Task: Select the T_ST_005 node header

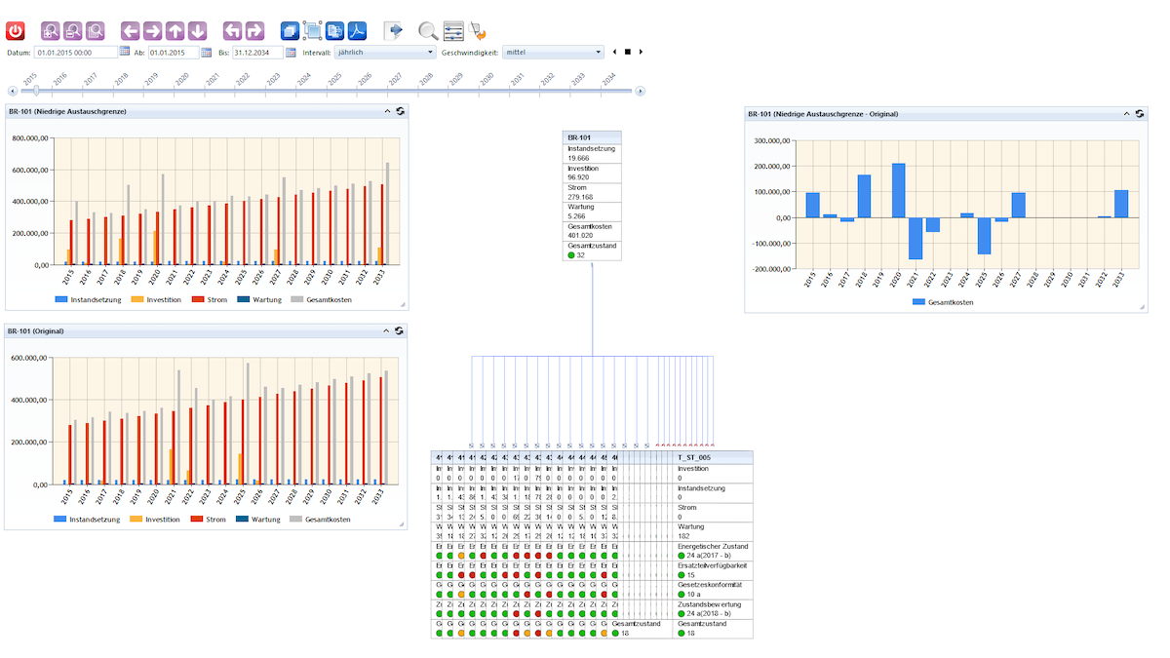Action: 713,456
